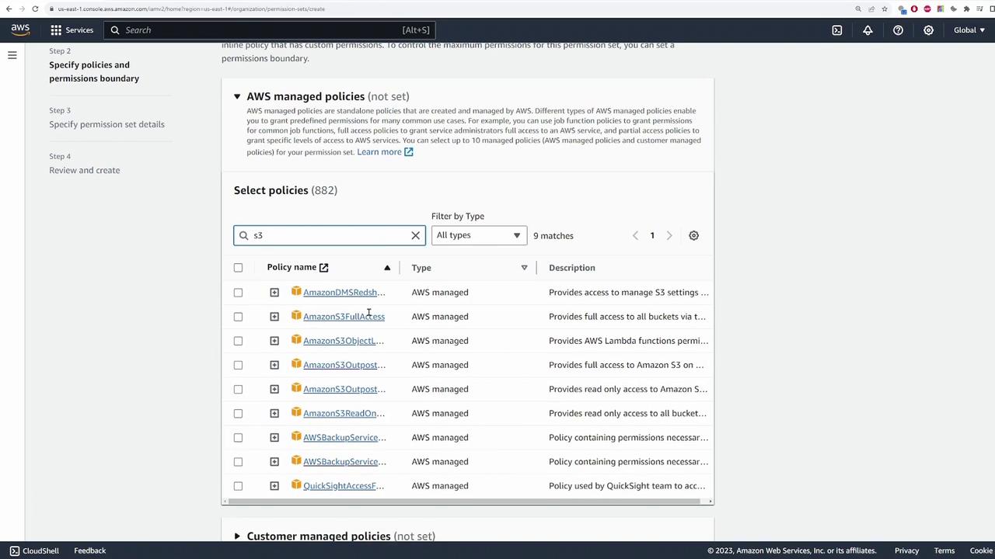This screenshot has height=559, width=995.
Task: Click the browser address bar URL
Action: pyautogui.click(x=191, y=9)
